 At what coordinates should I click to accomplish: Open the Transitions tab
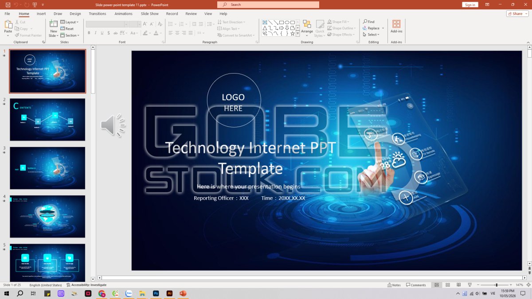coord(98,14)
